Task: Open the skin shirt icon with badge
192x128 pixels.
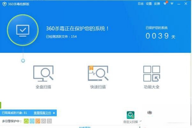Action: (165, 3)
